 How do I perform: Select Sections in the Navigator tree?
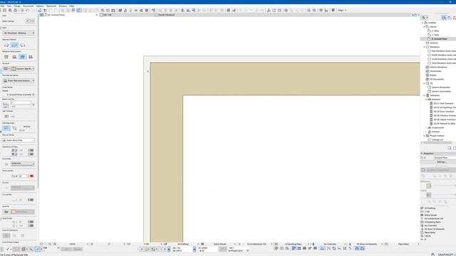434,43
